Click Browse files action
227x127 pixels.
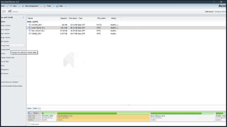point(5,62)
